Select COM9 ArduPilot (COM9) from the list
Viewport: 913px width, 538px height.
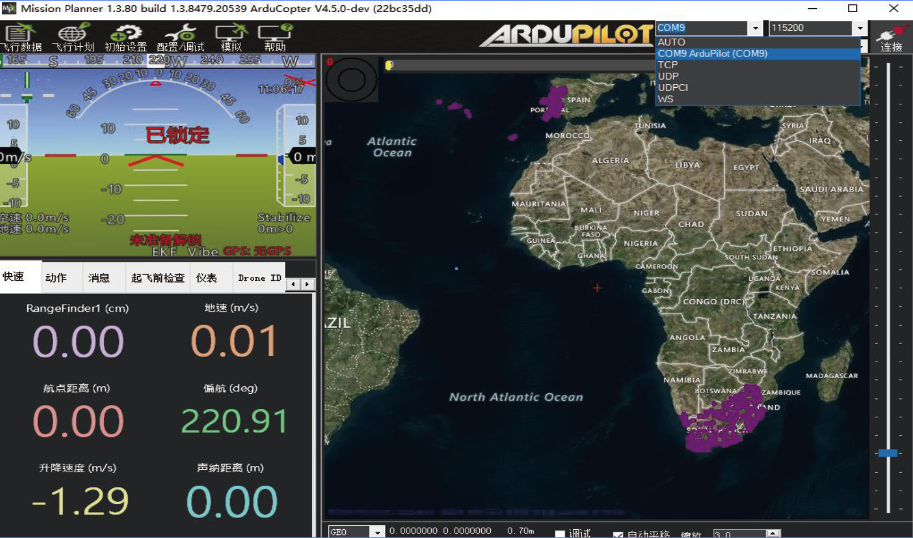pos(758,54)
